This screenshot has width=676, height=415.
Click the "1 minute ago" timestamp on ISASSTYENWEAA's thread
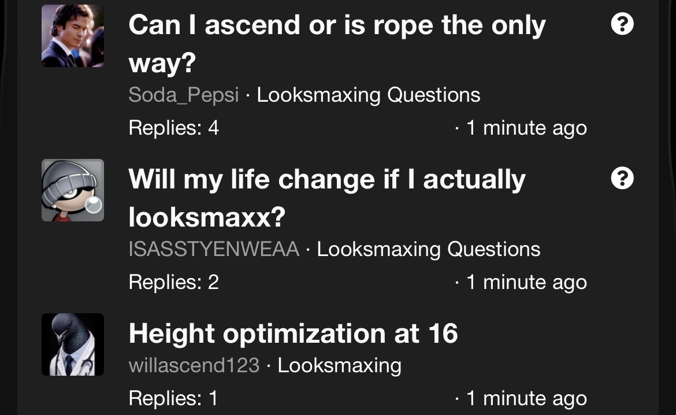[x=526, y=282]
